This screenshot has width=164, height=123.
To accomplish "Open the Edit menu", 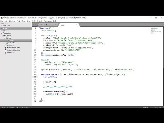I will [6, 21].
